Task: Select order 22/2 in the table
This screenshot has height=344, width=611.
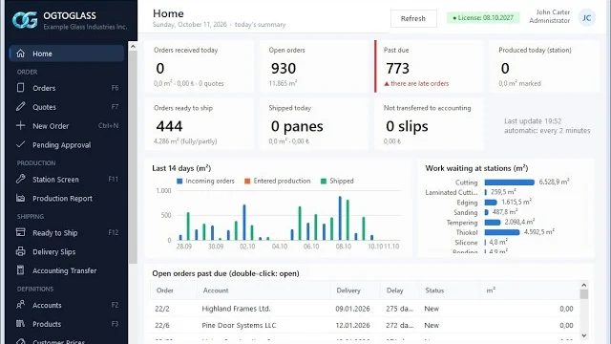Action: [162, 309]
